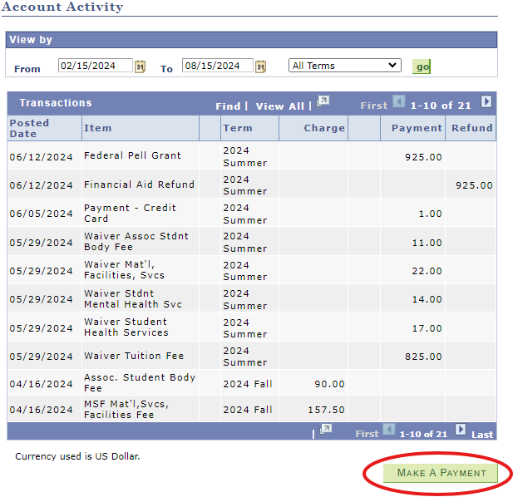The width and height of the screenshot is (513, 497).
Task: Click previous page arrow in bottom bar
Action: (389, 429)
